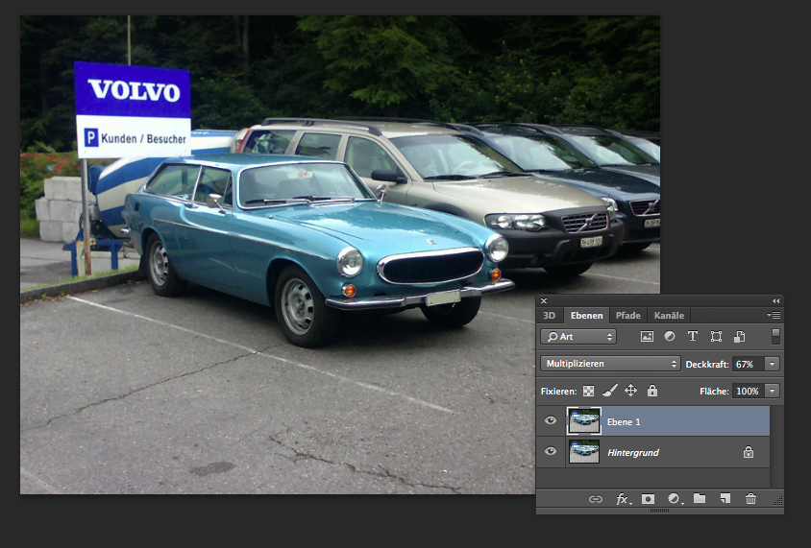
Task: Open the Art filter type dropdown
Action: pos(578,337)
